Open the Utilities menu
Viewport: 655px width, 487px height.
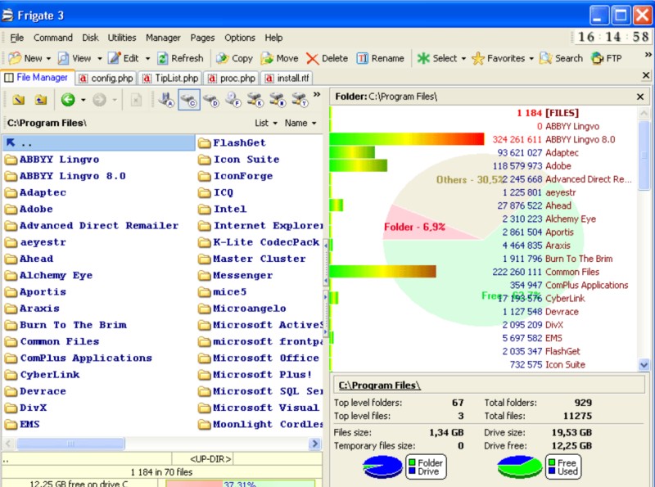[122, 38]
